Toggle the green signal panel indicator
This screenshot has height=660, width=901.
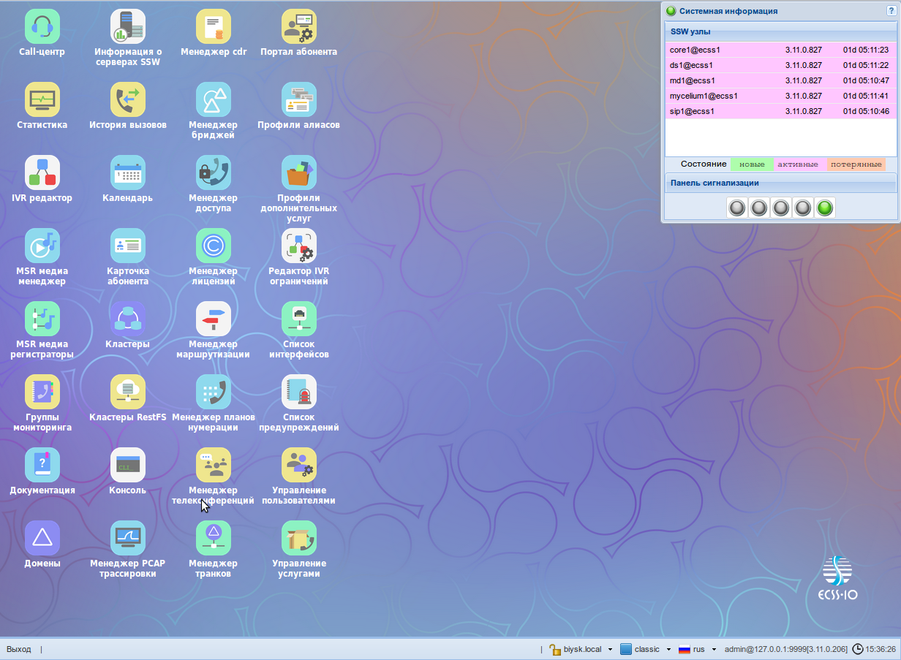coord(825,208)
